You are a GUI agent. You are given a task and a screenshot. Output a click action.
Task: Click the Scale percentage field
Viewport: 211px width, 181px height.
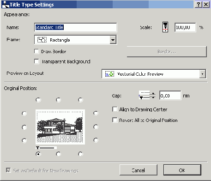point(185,27)
